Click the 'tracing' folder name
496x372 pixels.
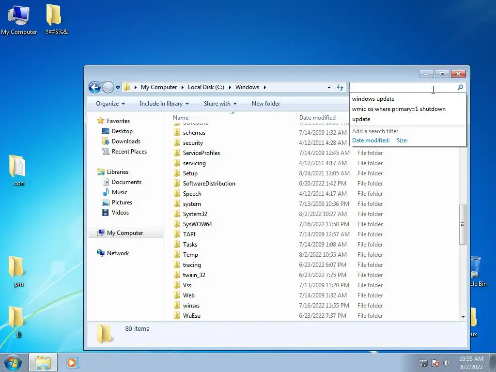click(192, 265)
